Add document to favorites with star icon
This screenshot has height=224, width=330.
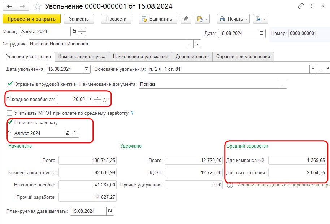[37, 6]
